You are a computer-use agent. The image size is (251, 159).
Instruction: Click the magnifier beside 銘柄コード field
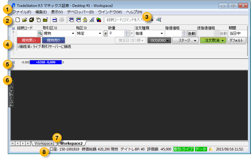[x=40, y=33]
